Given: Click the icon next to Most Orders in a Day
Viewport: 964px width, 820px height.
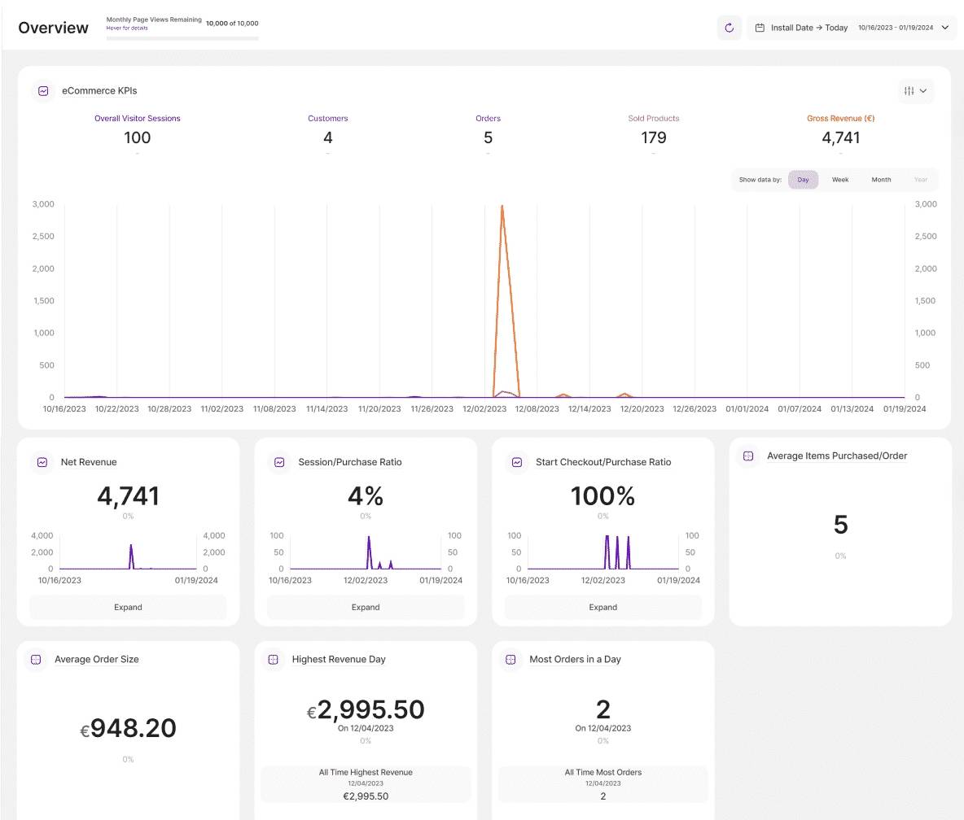Looking at the screenshot, I should coord(510,659).
